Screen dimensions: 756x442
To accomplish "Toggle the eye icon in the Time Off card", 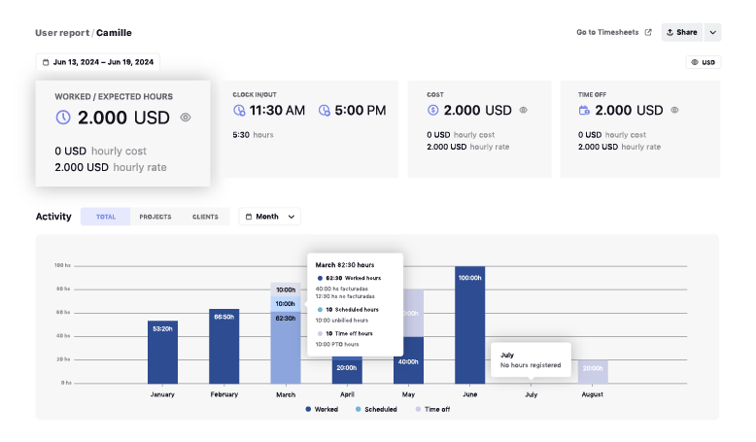I will (x=674, y=111).
